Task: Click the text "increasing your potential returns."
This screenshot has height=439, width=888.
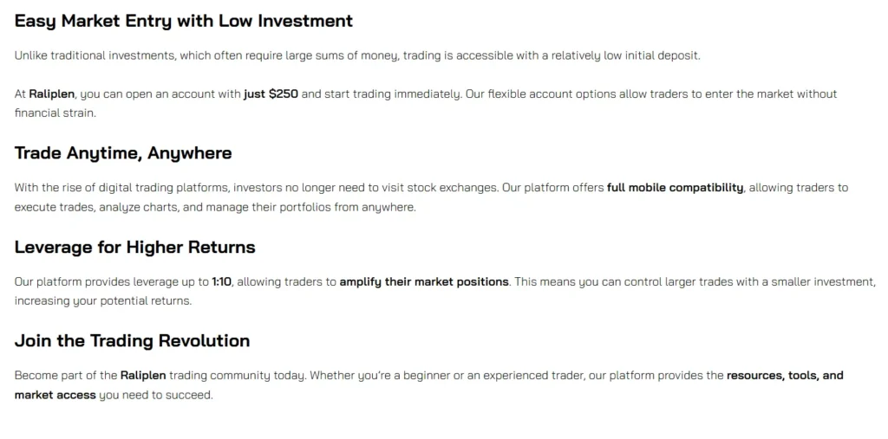Action: tap(102, 300)
